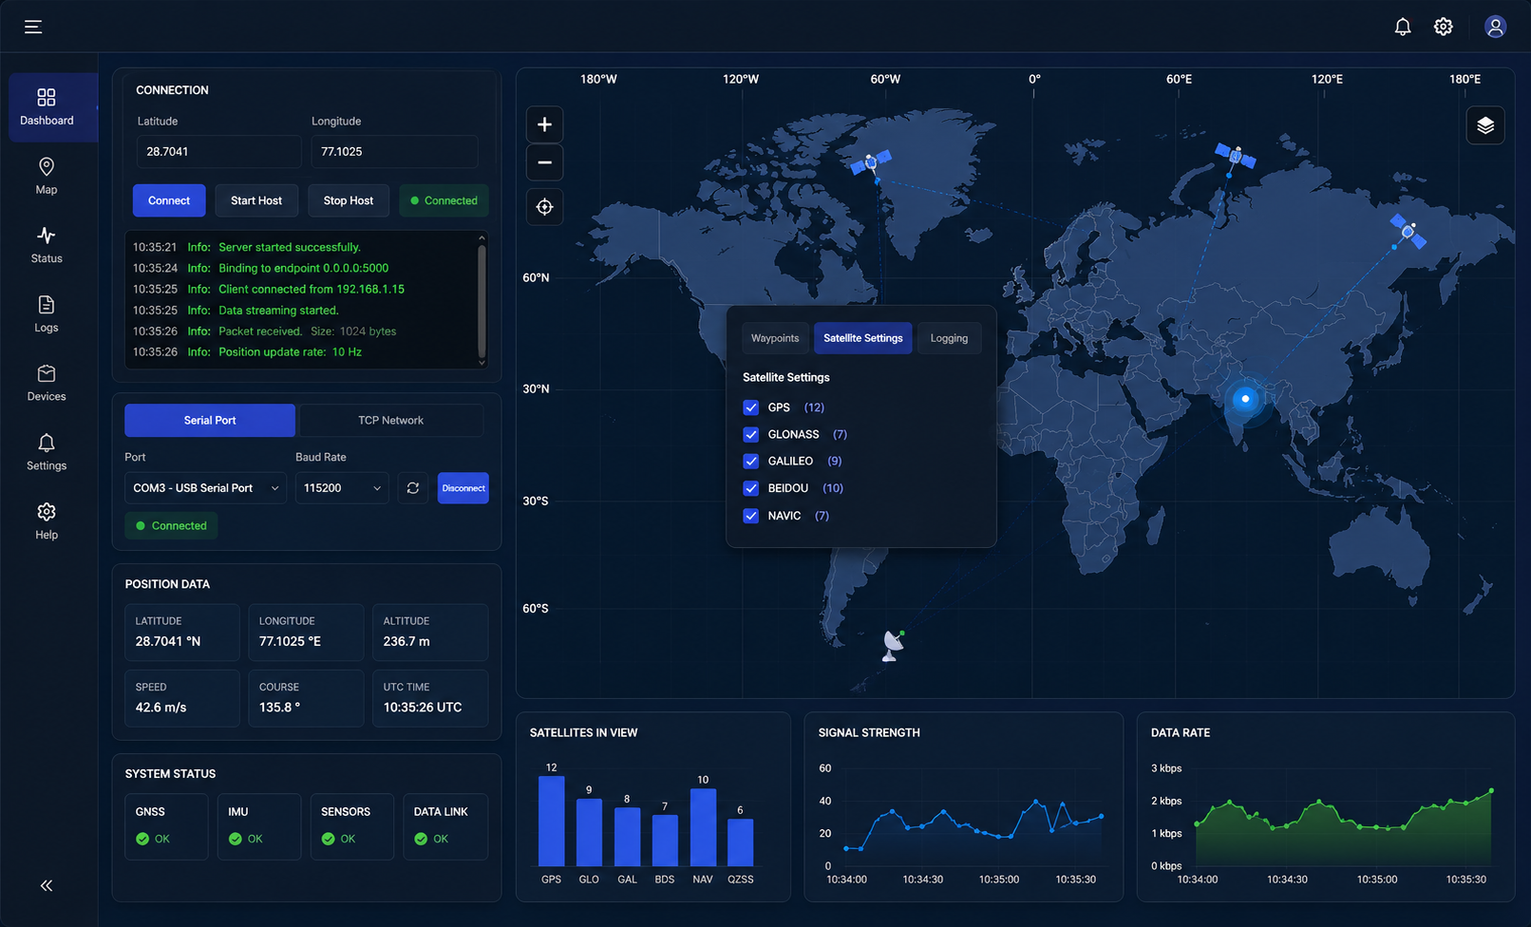Open the hamburger menu
Viewport: 1531px width, 927px height.
click(33, 27)
